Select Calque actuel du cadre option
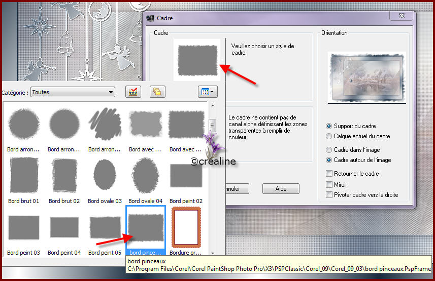The image size is (435, 281). pos(329,136)
